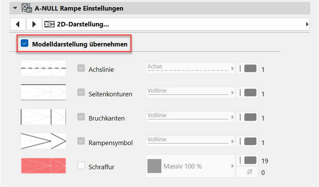The height and width of the screenshot is (187, 319).
Task: Click the Schraffur background pen empty icon
Action: pyautogui.click(x=247, y=172)
